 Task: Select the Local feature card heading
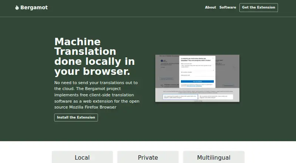[x=82, y=157]
